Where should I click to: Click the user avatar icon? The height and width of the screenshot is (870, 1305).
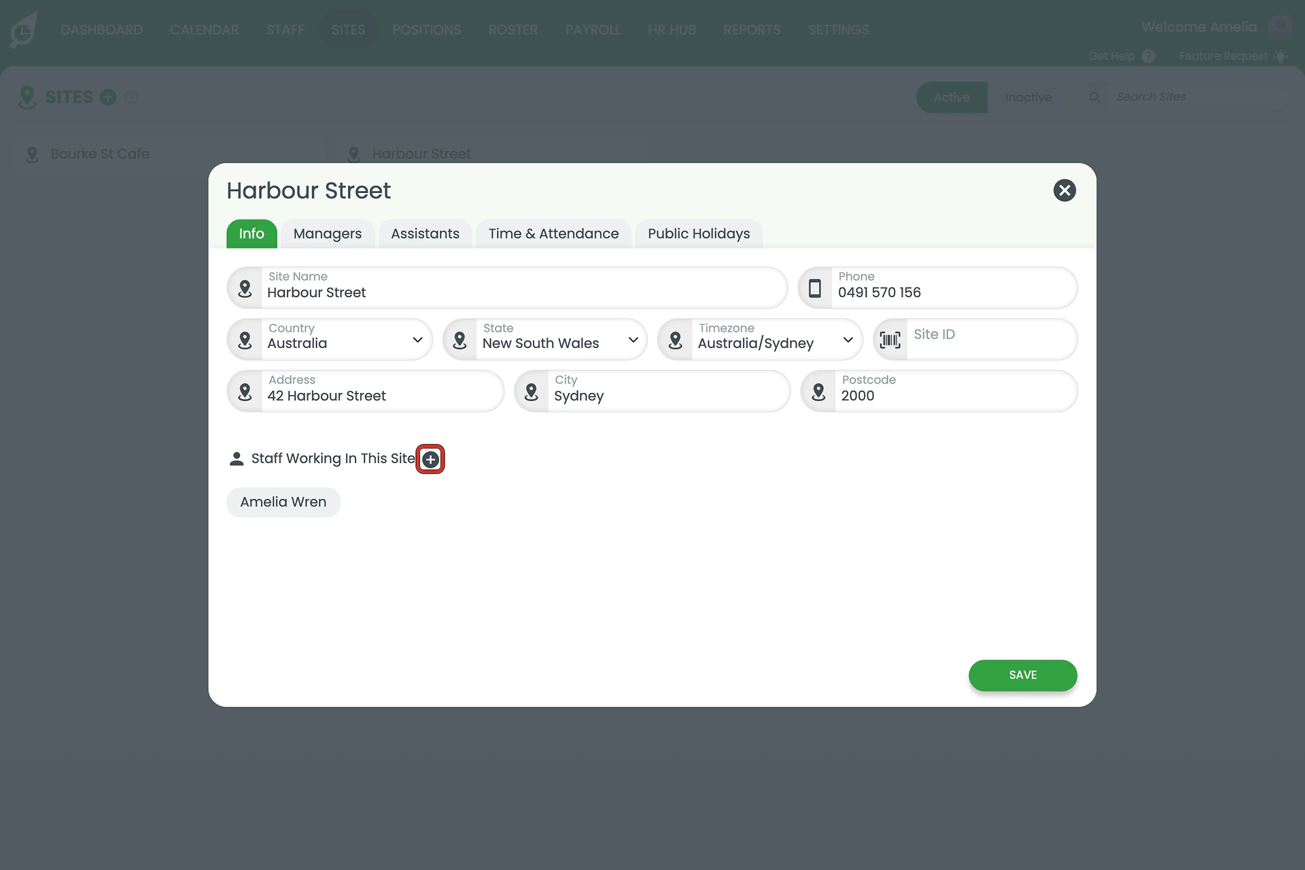1280,27
